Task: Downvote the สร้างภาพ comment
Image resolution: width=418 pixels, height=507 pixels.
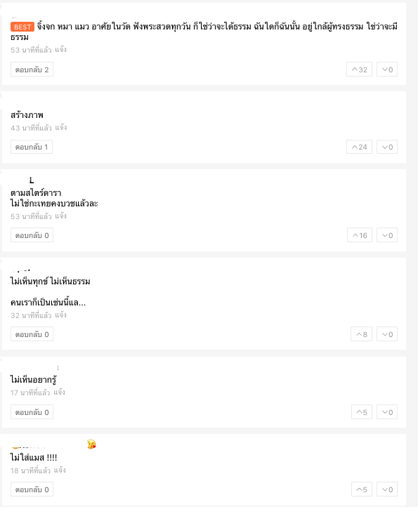Action: (x=387, y=147)
